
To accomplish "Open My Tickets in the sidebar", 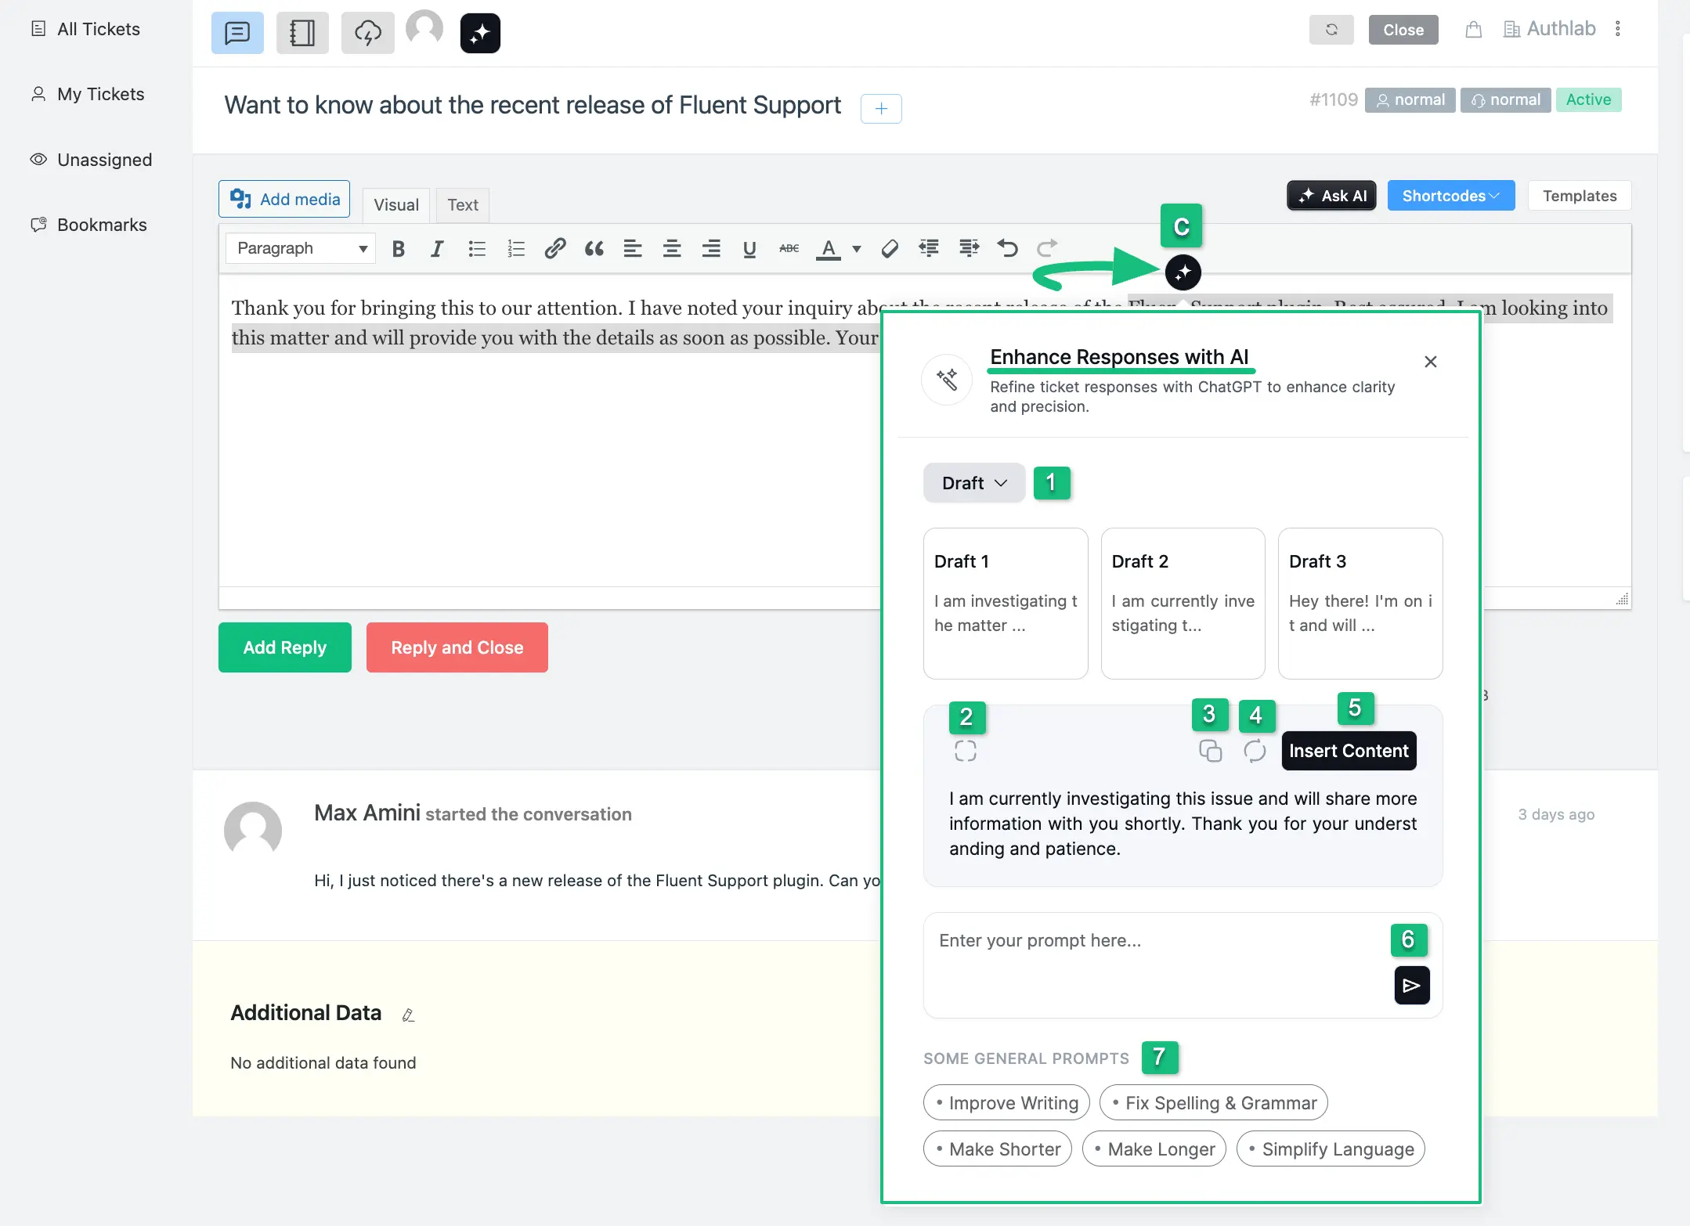I will pyautogui.click(x=88, y=94).
